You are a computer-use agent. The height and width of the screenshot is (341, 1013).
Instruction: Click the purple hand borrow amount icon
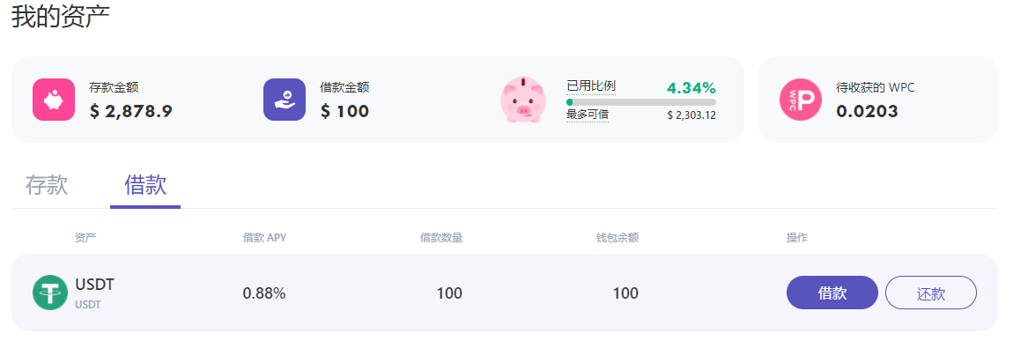[x=285, y=100]
